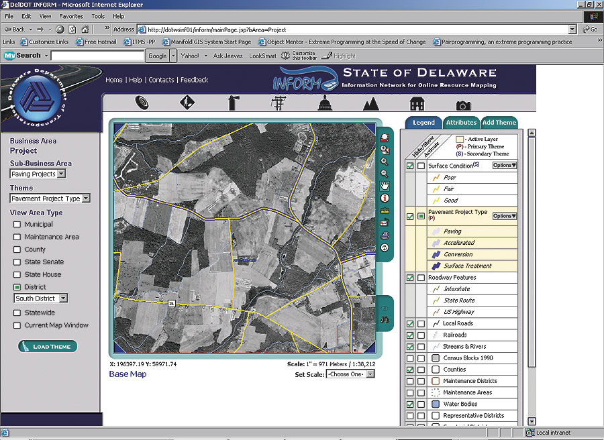Open the MySearch dropdown arrow
This screenshot has width=604, height=440.
pyautogui.click(x=46, y=56)
